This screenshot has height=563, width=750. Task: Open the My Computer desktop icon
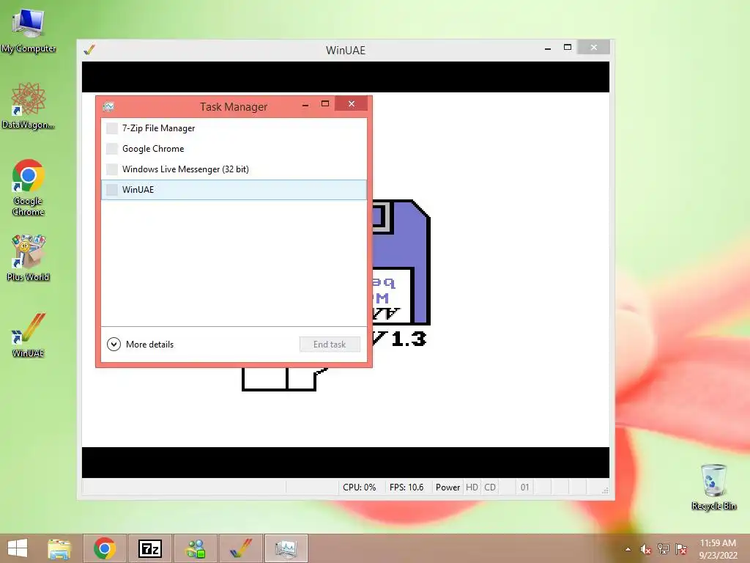pyautogui.click(x=29, y=30)
